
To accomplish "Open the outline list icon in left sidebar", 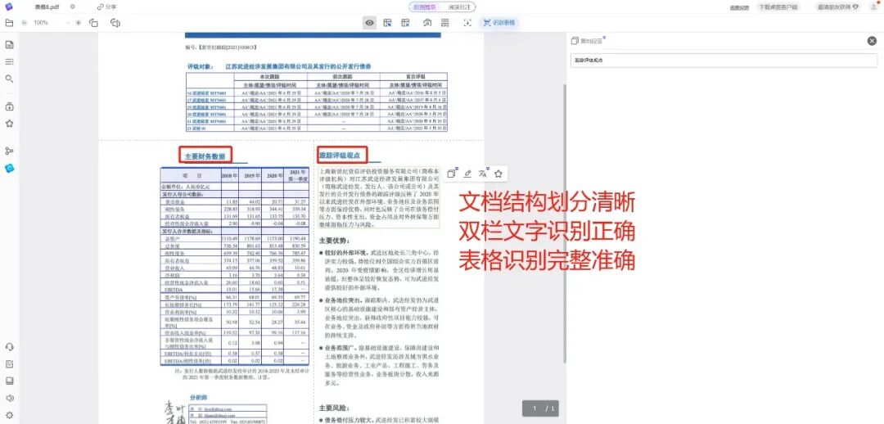I will [x=9, y=61].
